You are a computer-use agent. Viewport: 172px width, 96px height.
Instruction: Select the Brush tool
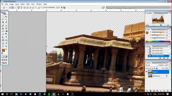click(x=6, y=26)
